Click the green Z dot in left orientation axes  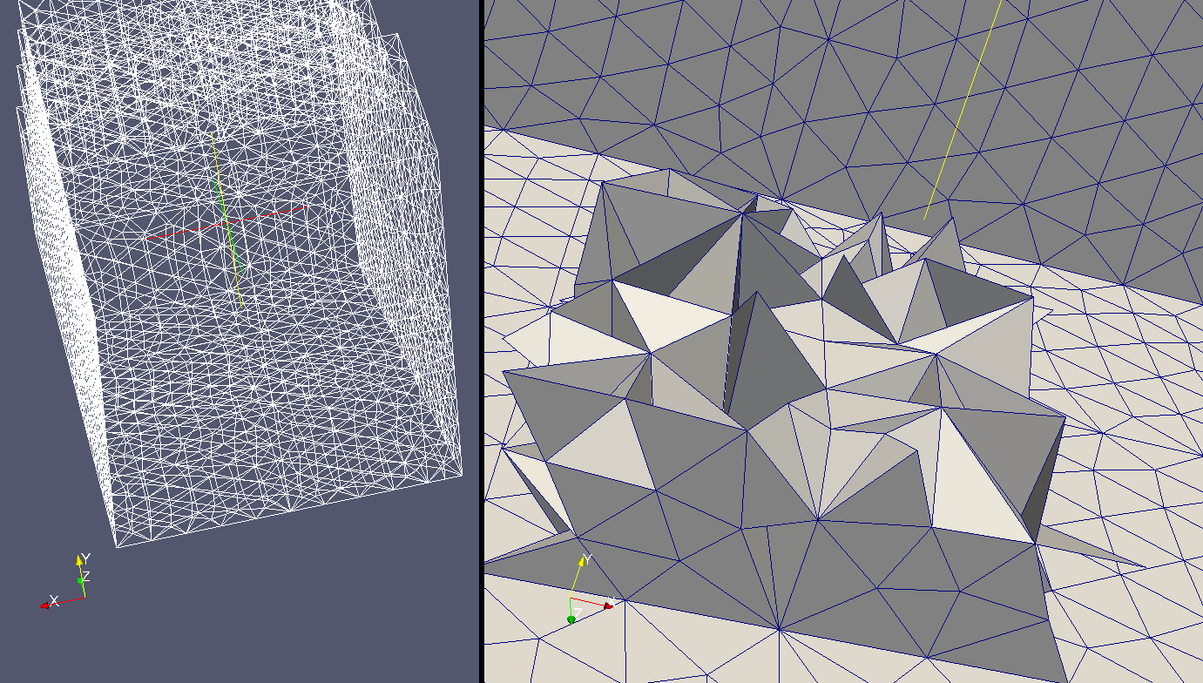[80, 580]
